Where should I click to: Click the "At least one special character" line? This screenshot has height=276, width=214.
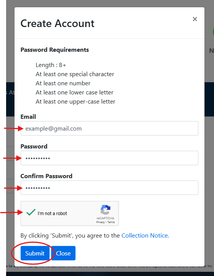tap(75, 74)
